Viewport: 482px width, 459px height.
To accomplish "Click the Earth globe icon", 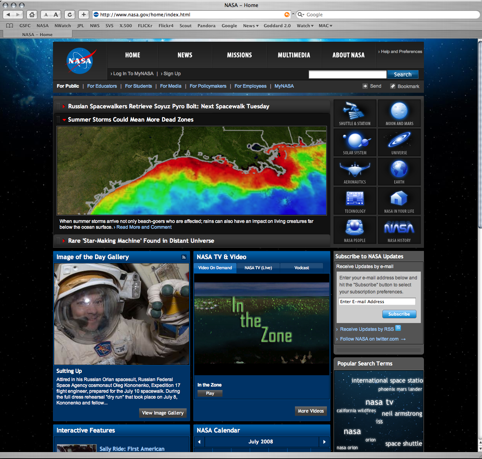I will 399,171.
